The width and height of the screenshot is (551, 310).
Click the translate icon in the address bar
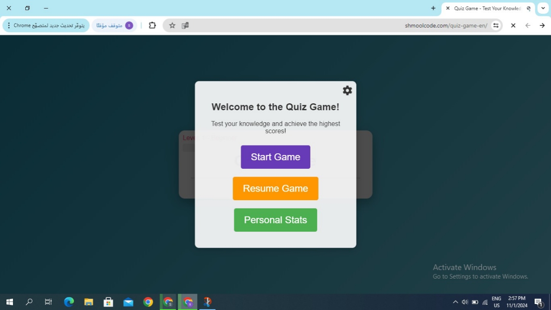(185, 25)
